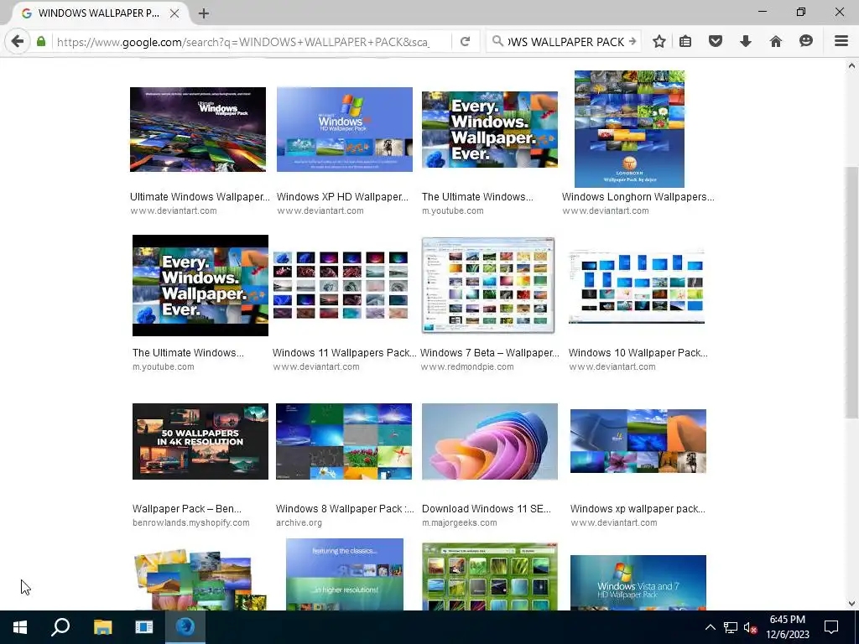The image size is (859, 644).
Task: Show hidden system tray icons chevron
Action: coord(710,627)
